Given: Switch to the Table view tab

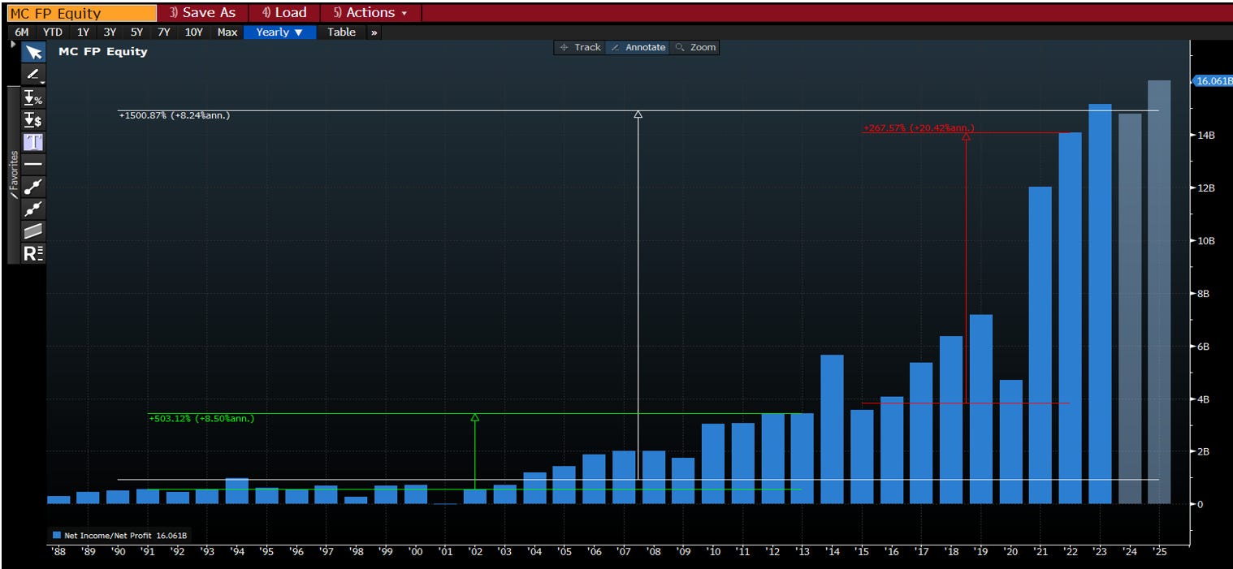Looking at the screenshot, I should click(x=341, y=32).
